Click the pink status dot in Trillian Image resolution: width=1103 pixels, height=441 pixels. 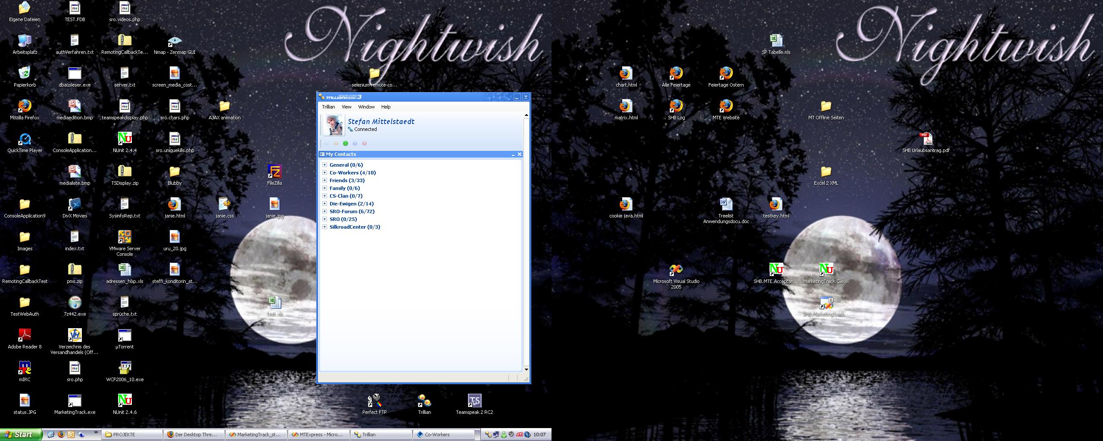click(x=365, y=143)
